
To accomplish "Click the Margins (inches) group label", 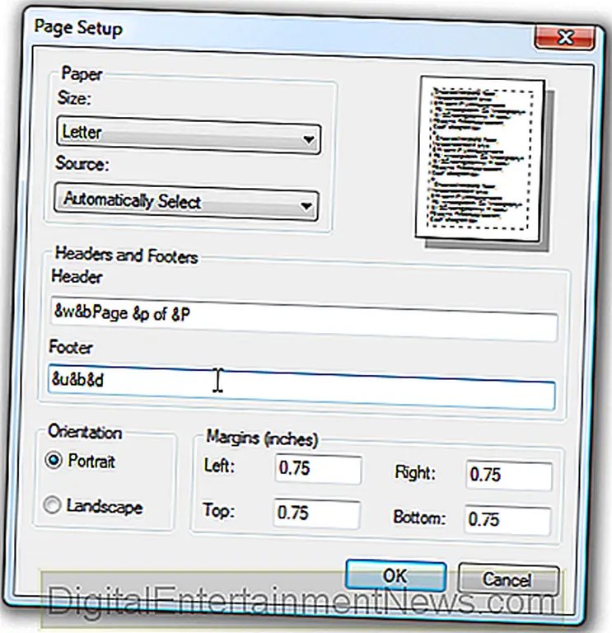I will point(262,438).
